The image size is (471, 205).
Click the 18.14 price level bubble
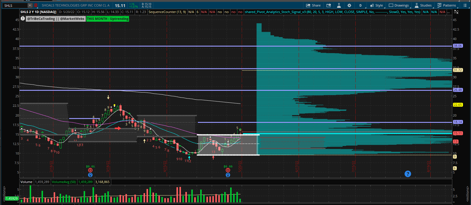(x=458, y=122)
